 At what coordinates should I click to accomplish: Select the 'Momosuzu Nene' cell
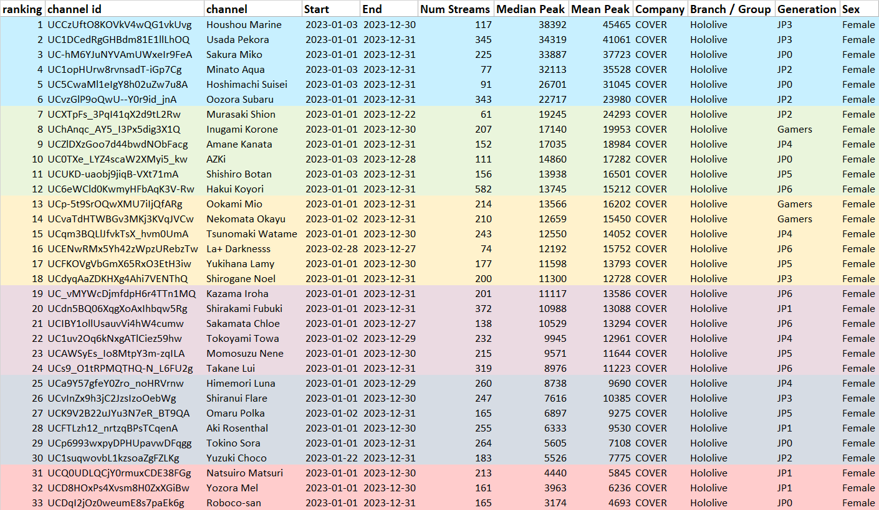[x=253, y=354]
